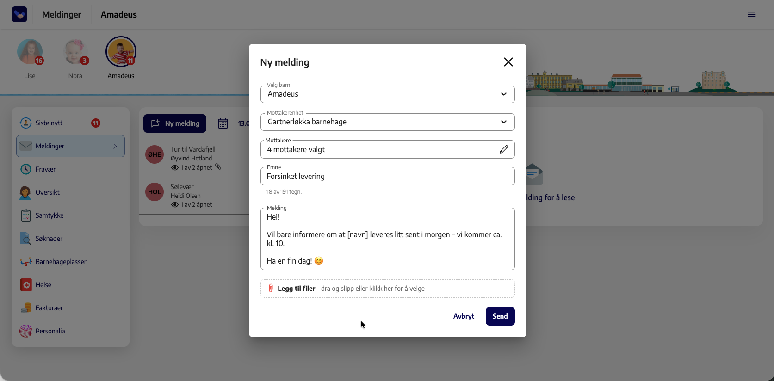Click the paperclip Legg til filer area
This screenshot has height=381, width=774.
(x=388, y=289)
